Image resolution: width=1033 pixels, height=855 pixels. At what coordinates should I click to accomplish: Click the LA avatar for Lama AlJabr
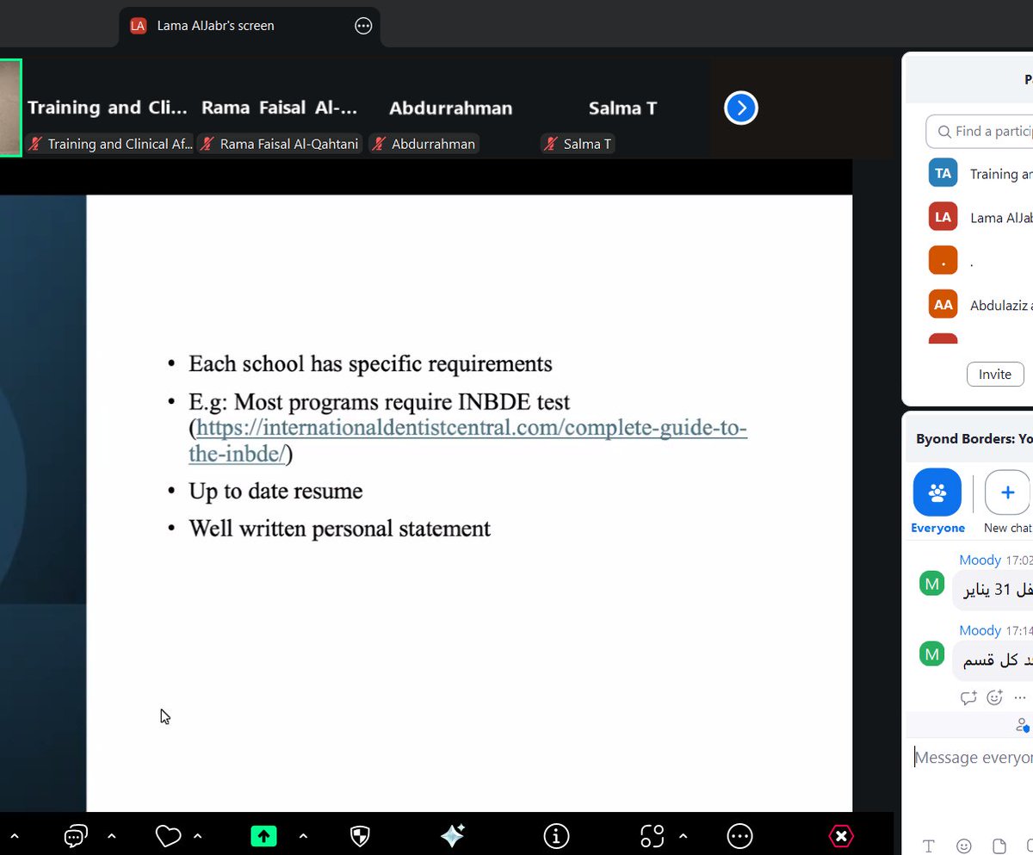943,217
